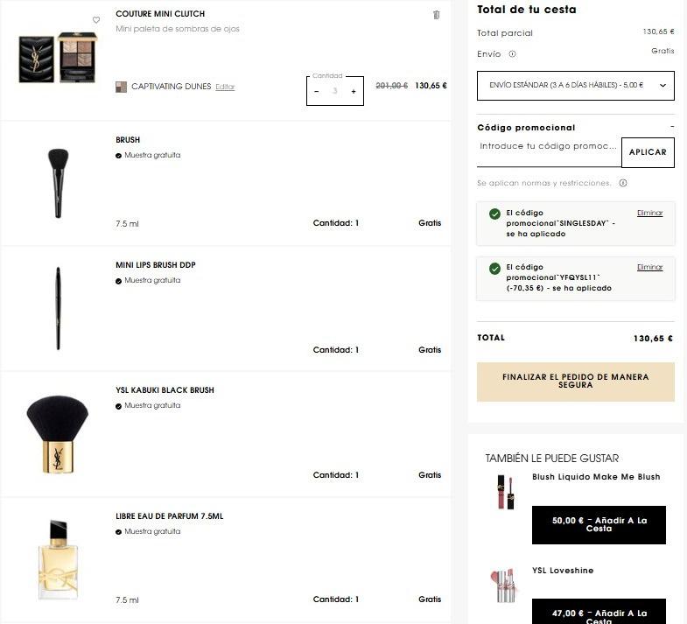
Task: Click shipping info icon next to Envío
Action: pyautogui.click(x=512, y=53)
